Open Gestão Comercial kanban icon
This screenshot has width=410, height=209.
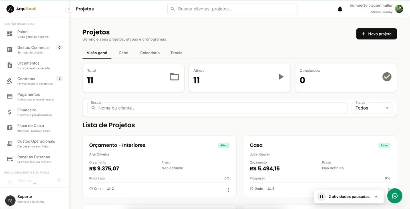coord(10,49)
